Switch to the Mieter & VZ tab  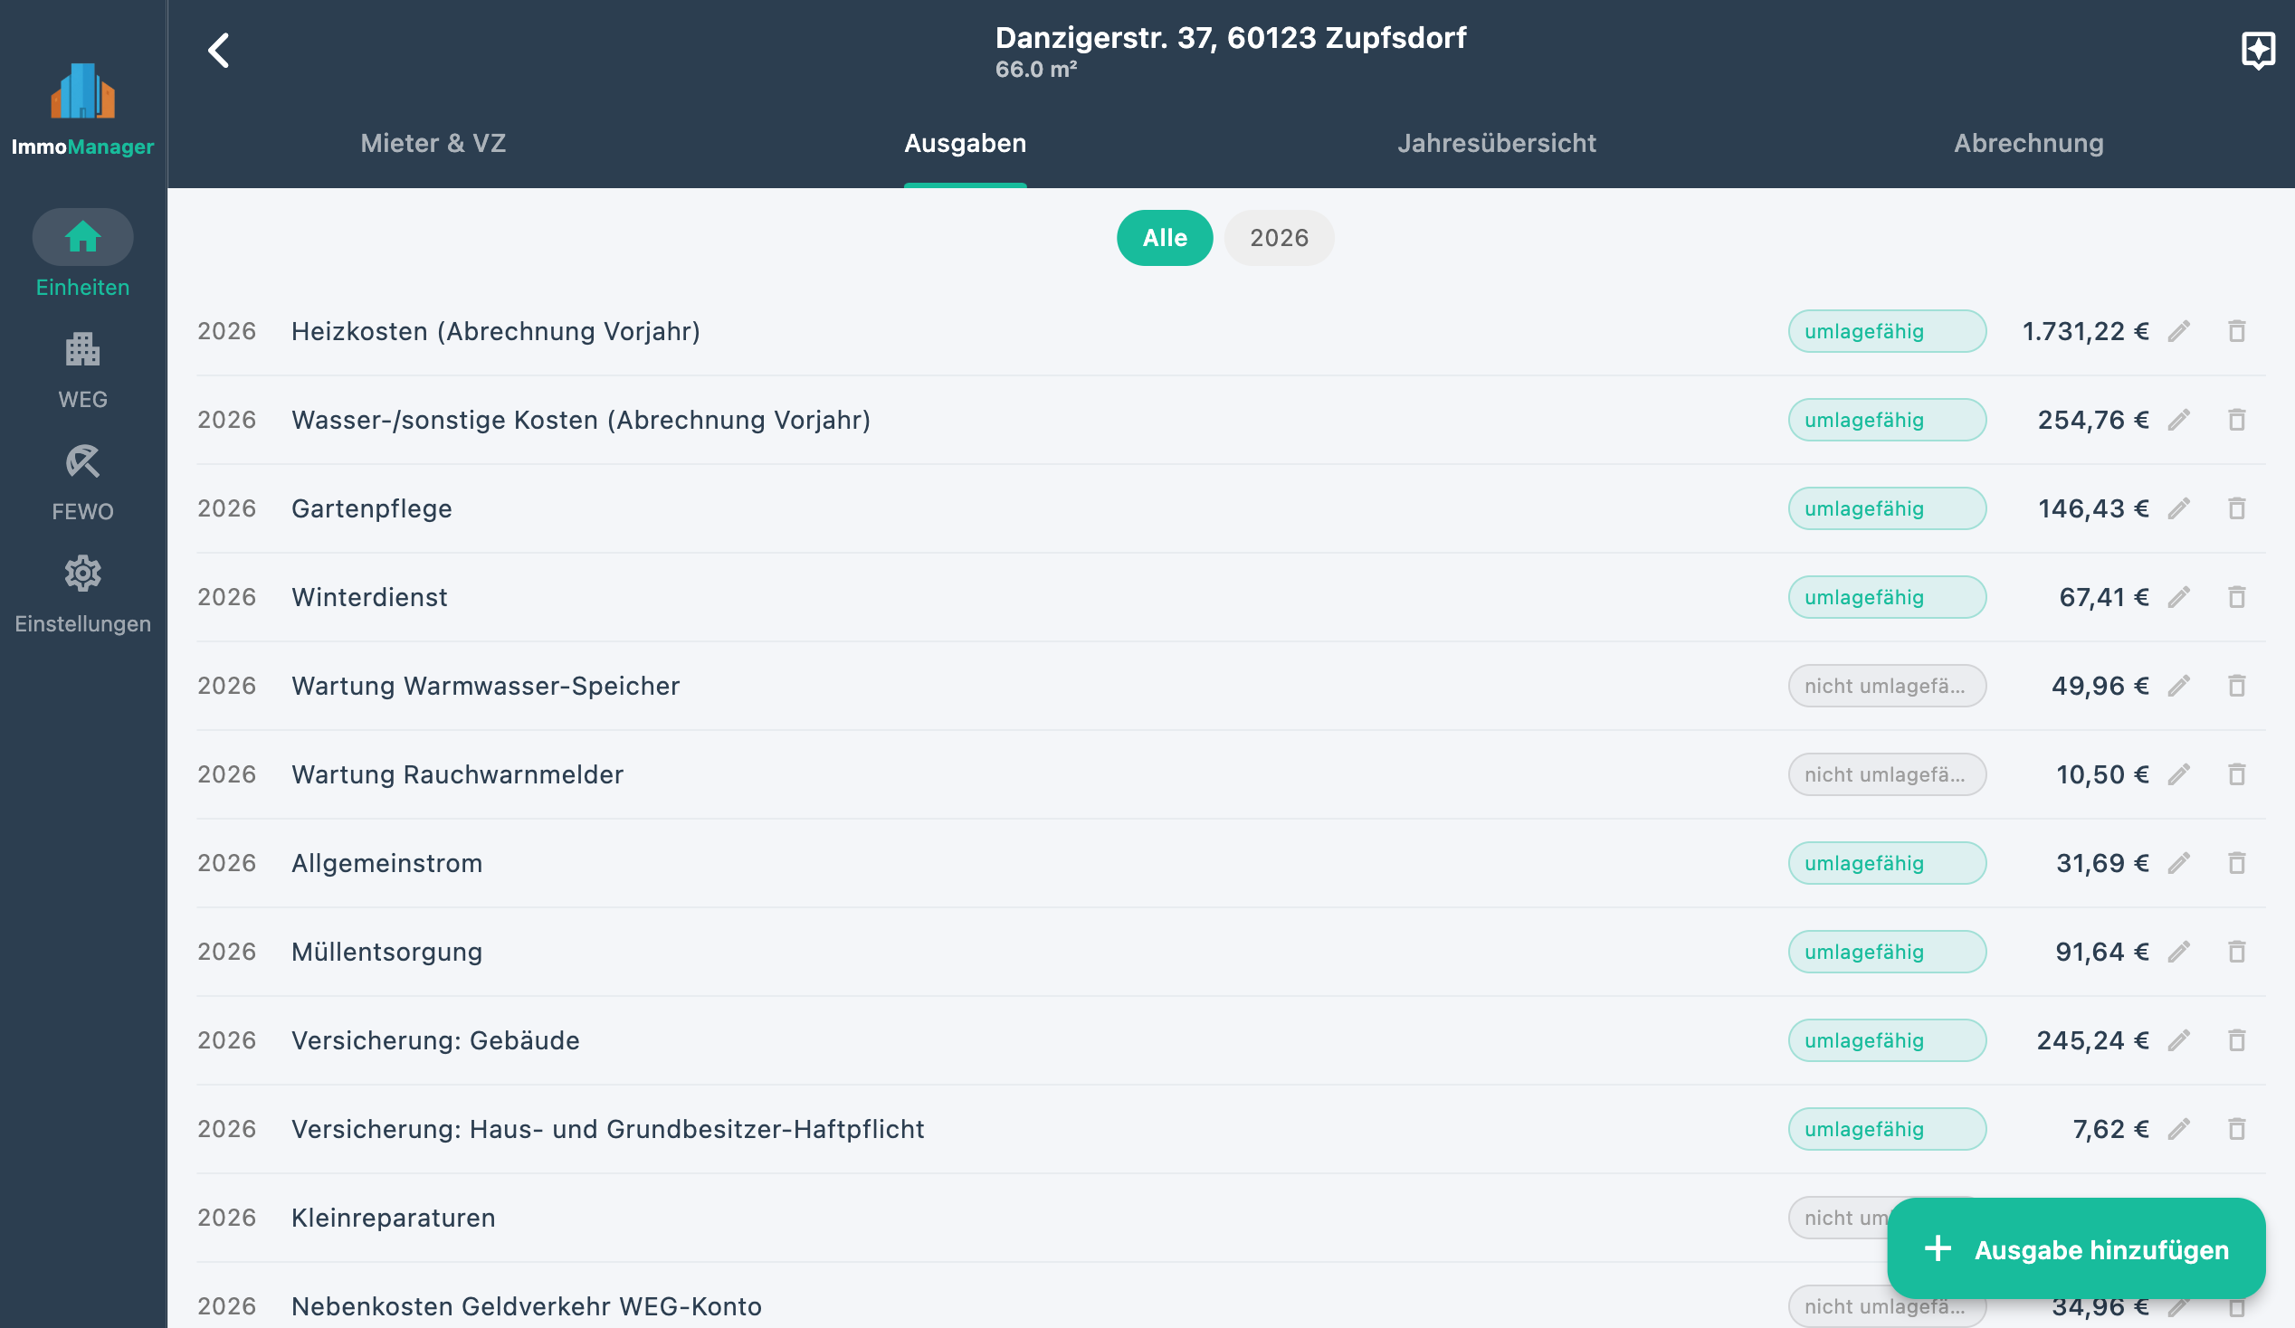coord(433,143)
